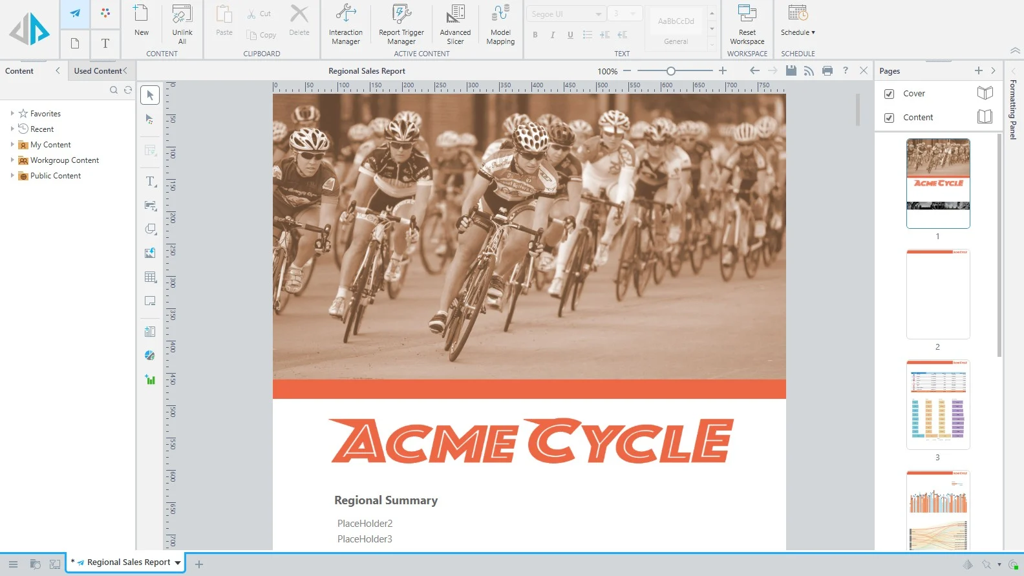The width and height of the screenshot is (1024, 576).
Task: Select the pointer selection tool
Action: tap(150, 95)
